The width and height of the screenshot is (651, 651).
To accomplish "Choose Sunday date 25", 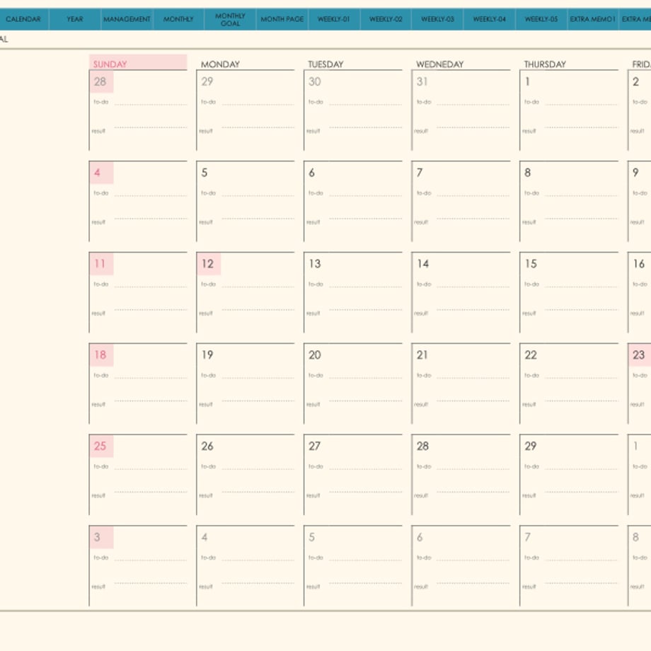I will coord(101,446).
